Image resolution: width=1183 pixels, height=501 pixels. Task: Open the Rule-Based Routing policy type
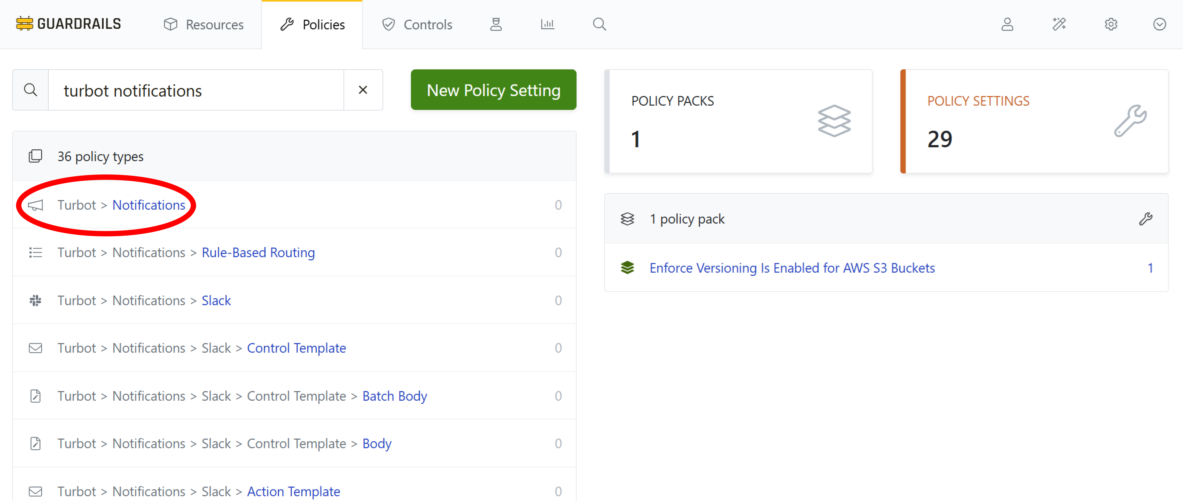coord(258,252)
